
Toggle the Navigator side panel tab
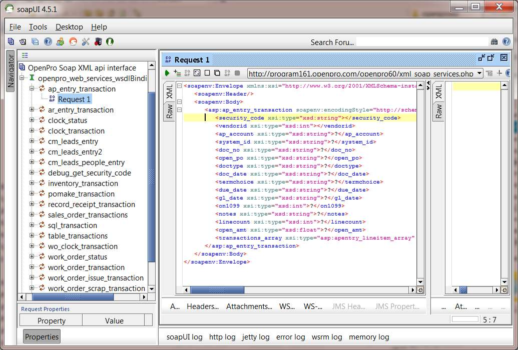coord(11,70)
